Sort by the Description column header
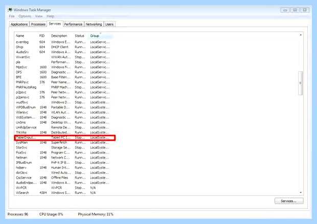Viewport: 317px width, 224px height. pos(59,36)
